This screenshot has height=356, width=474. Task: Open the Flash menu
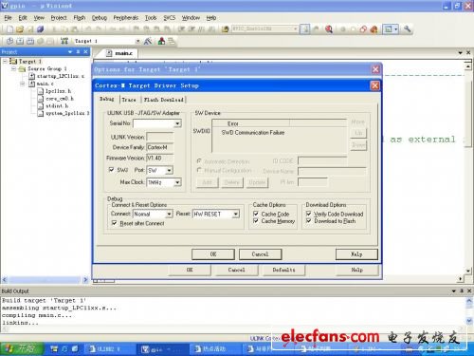pyautogui.click(x=80, y=18)
